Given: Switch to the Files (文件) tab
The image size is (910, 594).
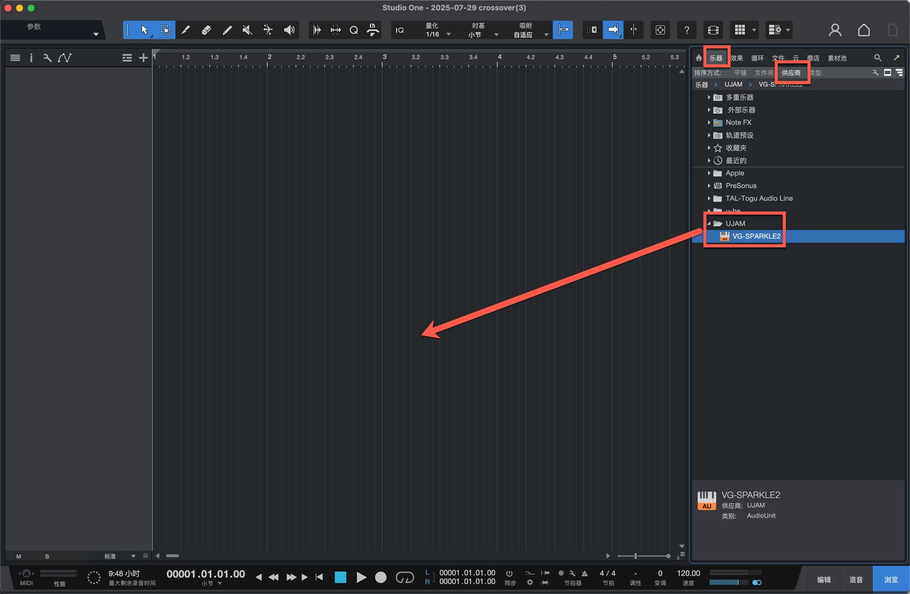Looking at the screenshot, I should pos(778,58).
